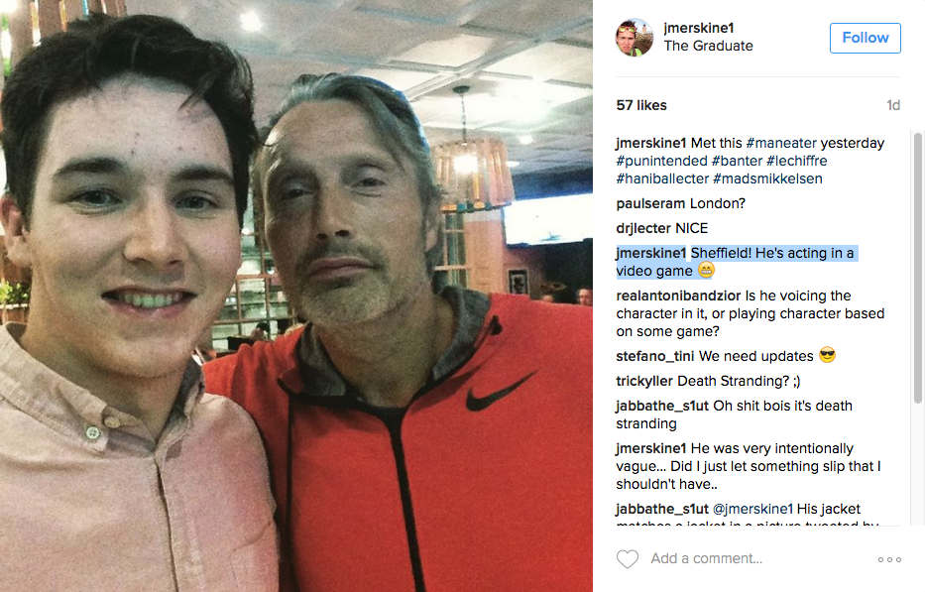View the 57 likes list

tap(641, 105)
